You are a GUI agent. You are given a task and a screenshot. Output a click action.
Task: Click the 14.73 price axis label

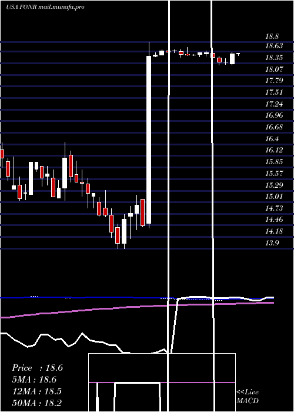tap(274, 208)
